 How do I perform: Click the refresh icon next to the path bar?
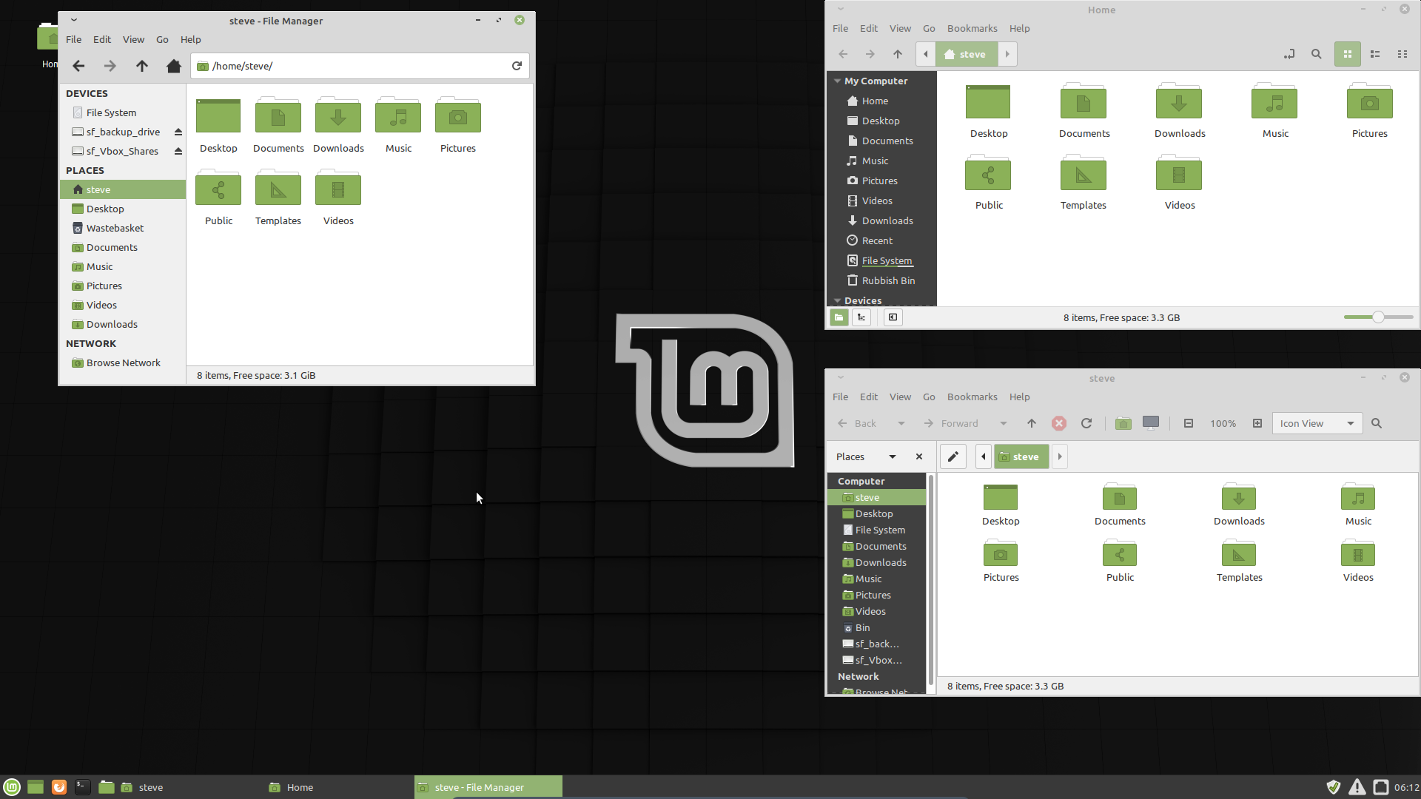517,65
